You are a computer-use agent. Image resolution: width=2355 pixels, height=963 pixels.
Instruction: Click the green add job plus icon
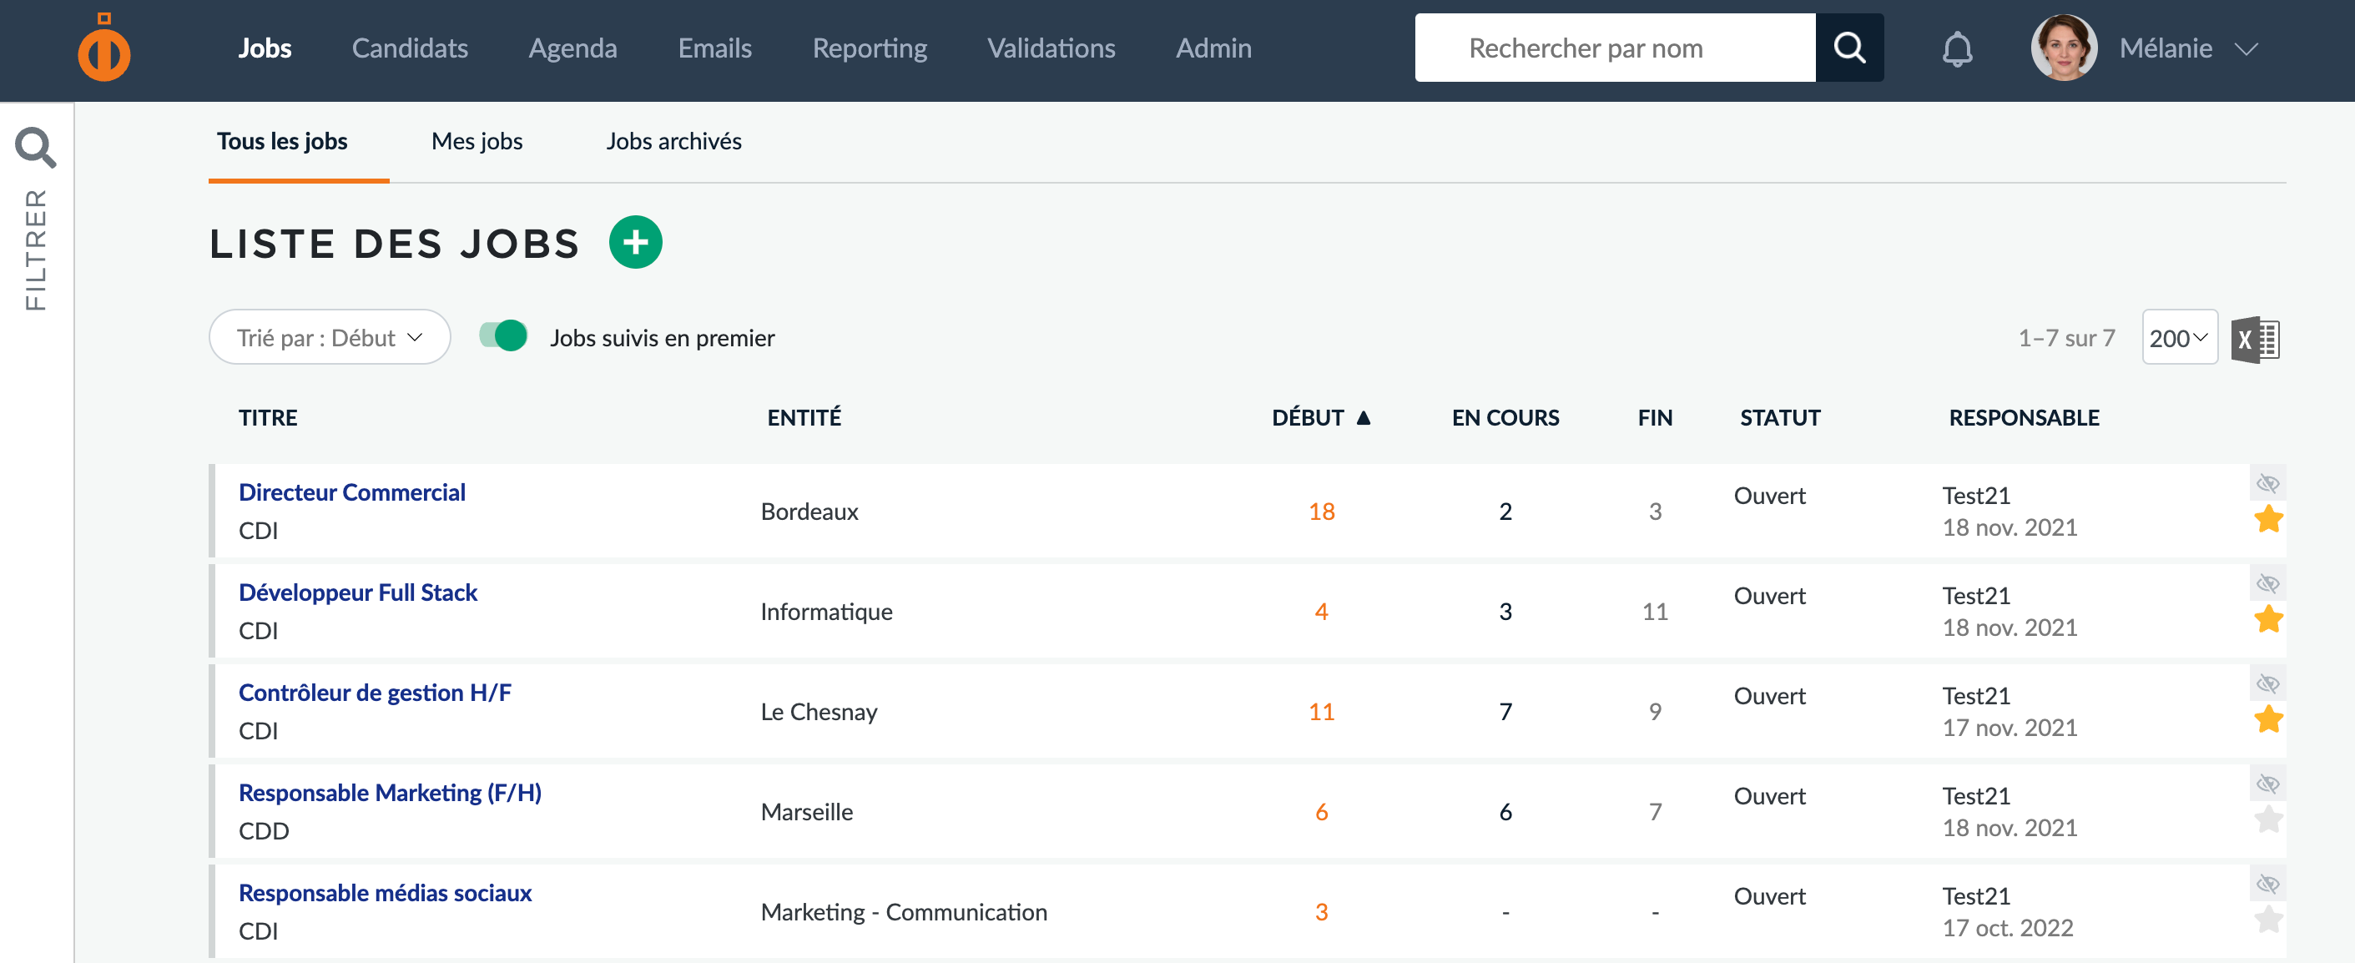(635, 242)
